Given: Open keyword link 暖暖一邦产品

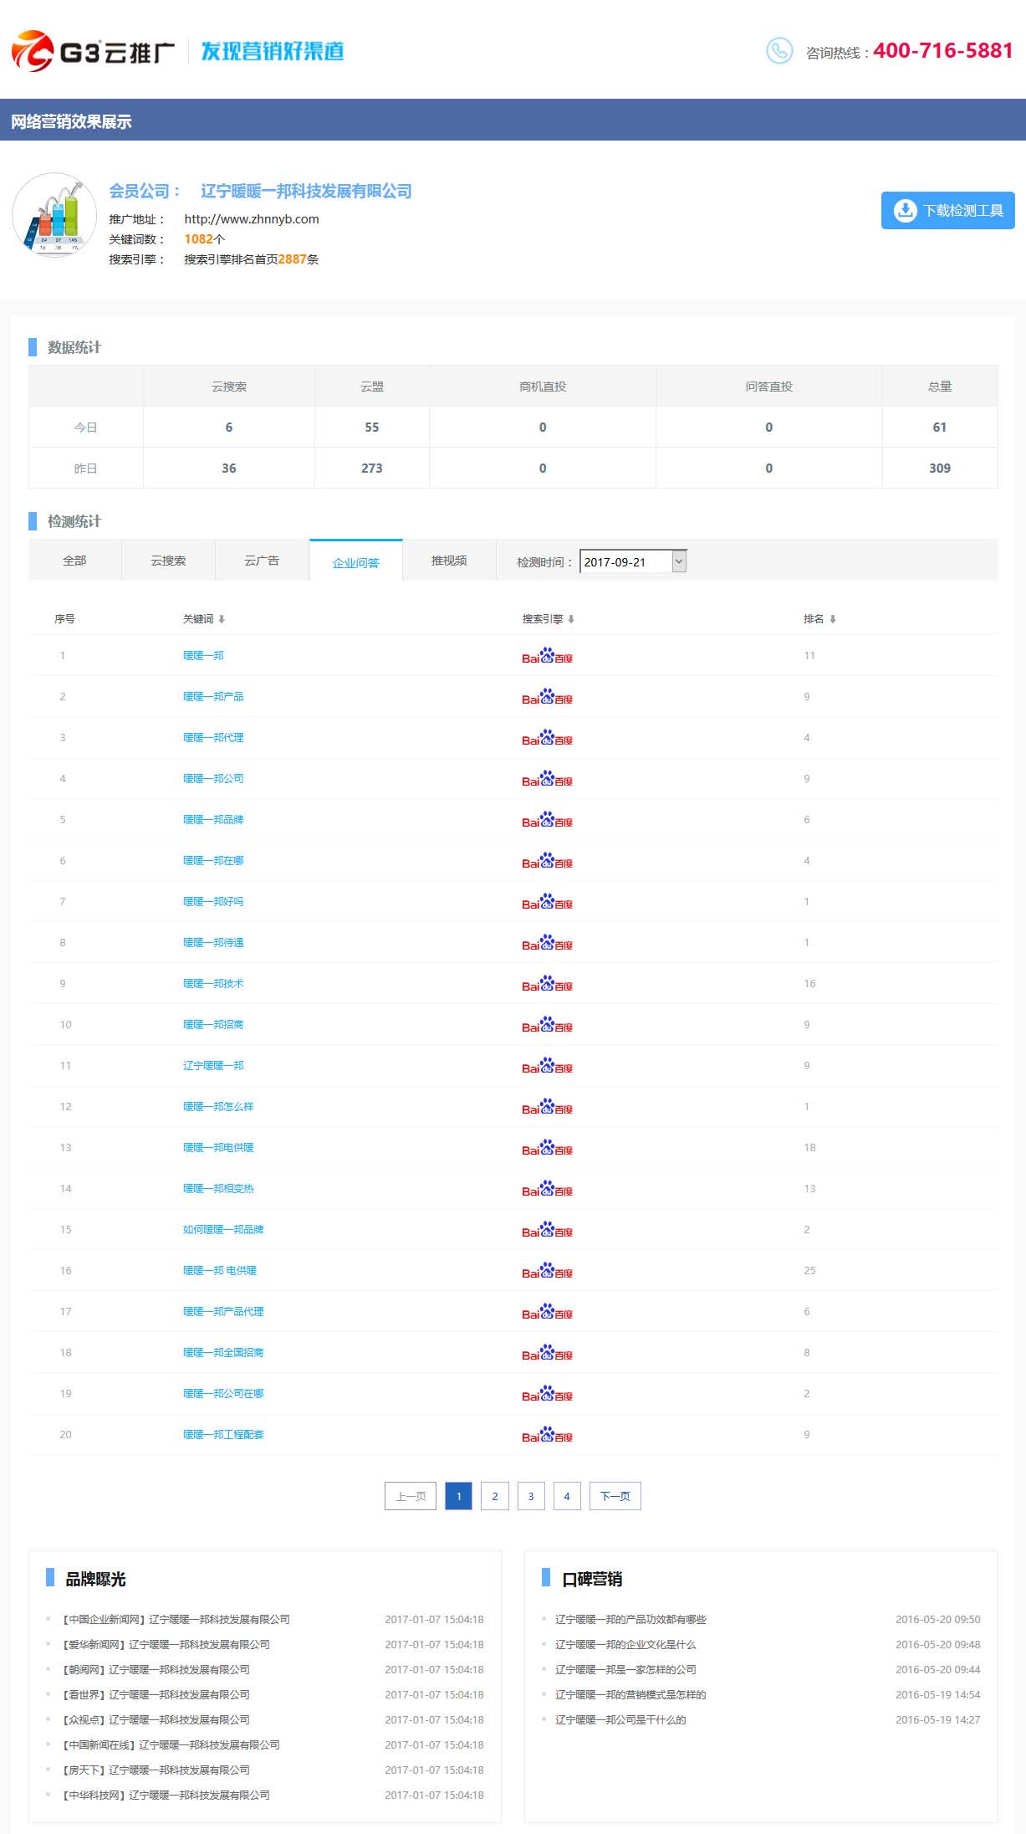Looking at the screenshot, I should click(213, 696).
